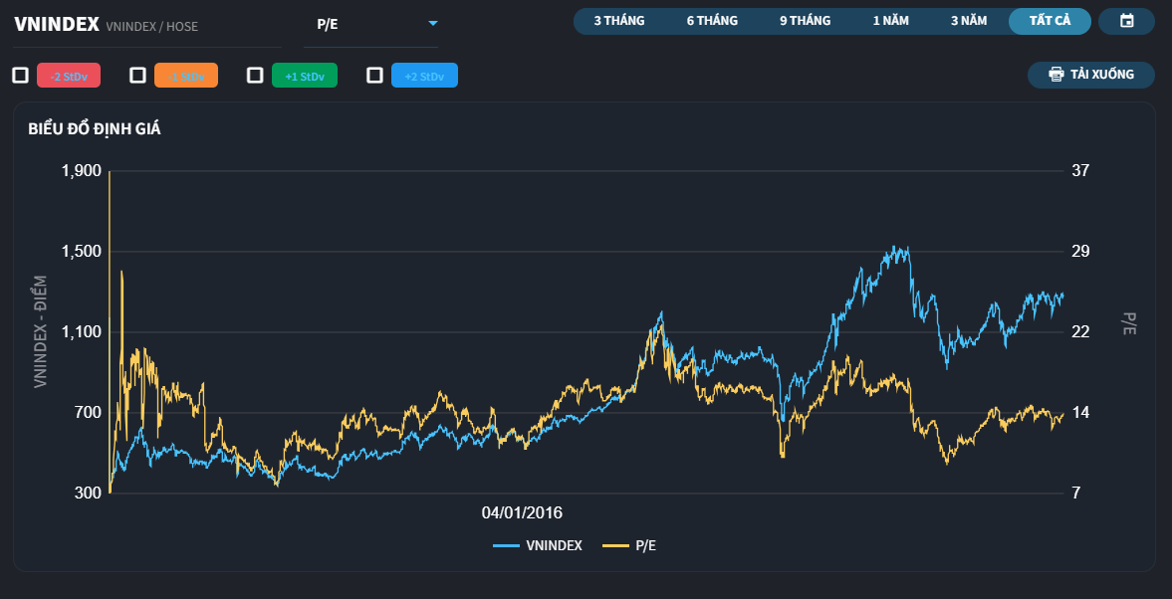Toggle the yellow P/E legend line marker
The width and height of the screenshot is (1172, 599).
click(x=615, y=546)
